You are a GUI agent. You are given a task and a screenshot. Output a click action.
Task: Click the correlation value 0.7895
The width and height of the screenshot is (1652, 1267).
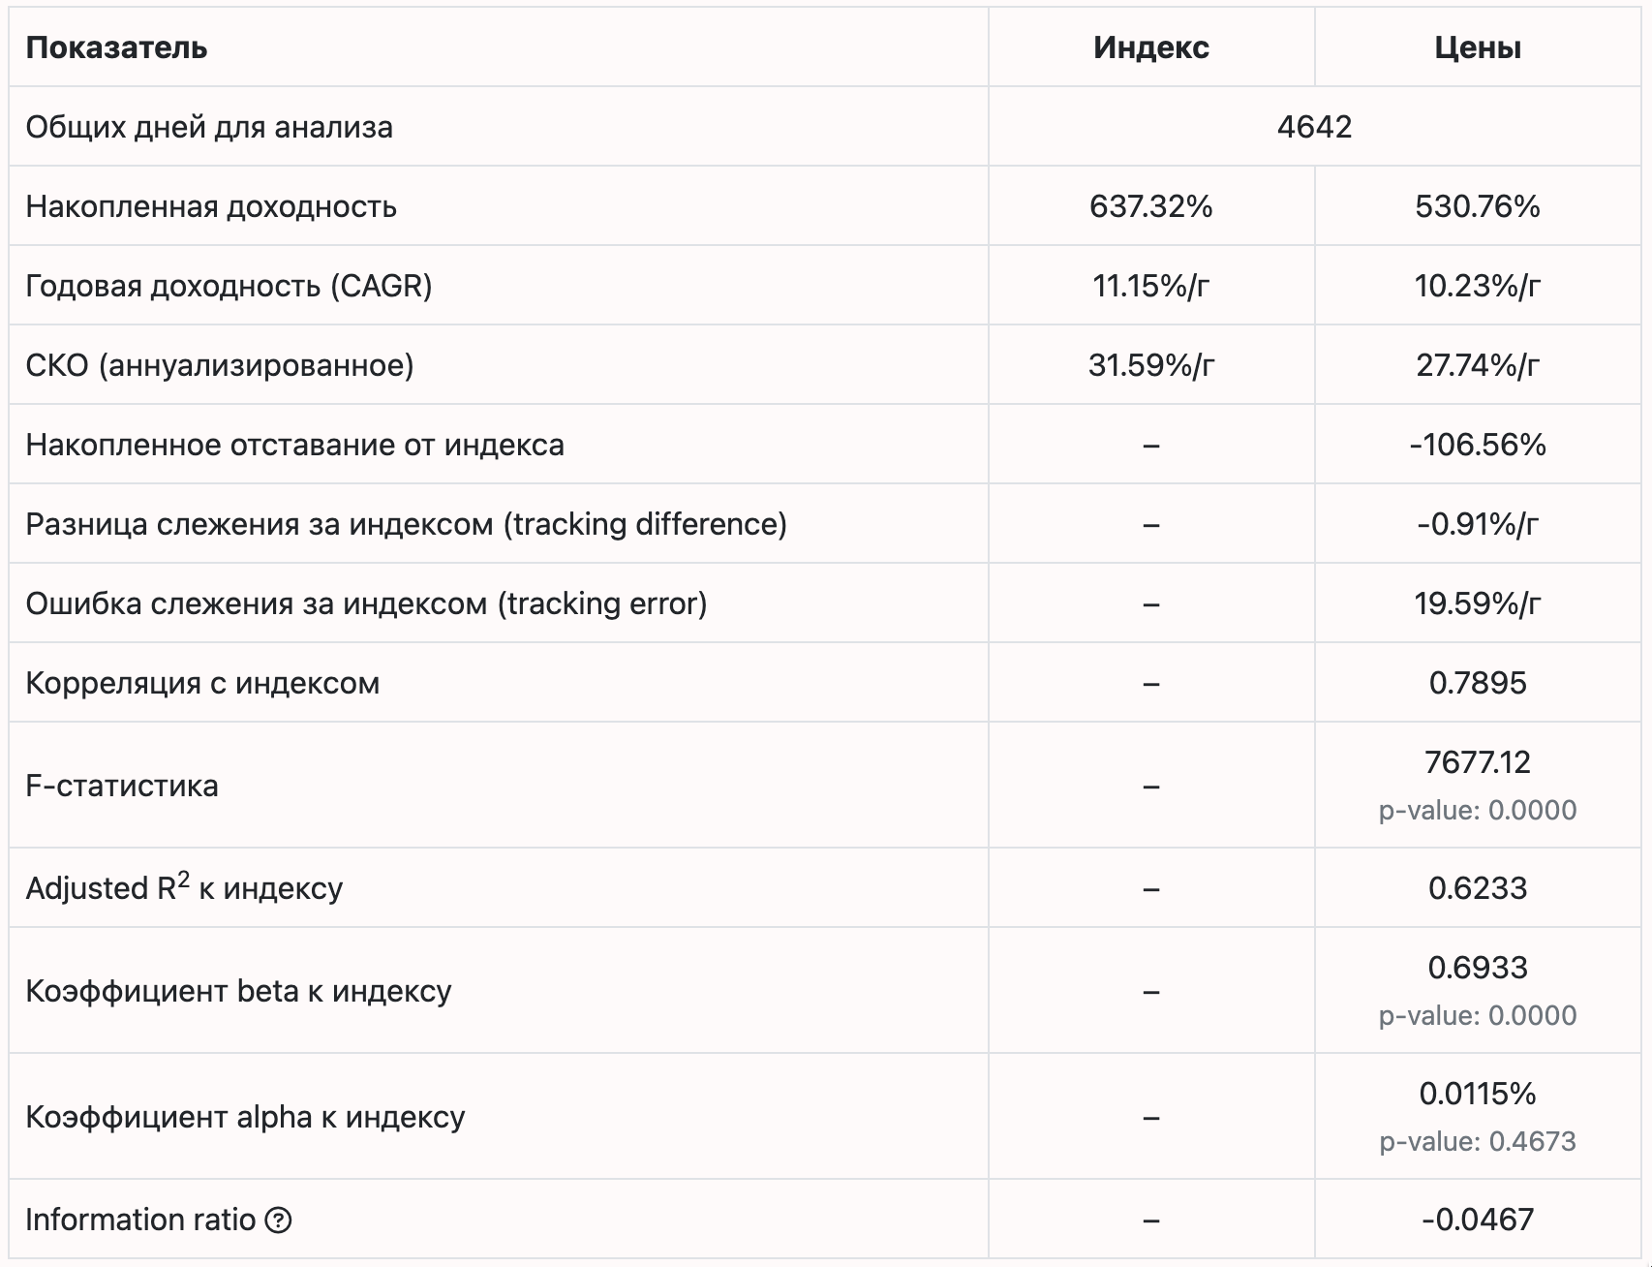1478,683
